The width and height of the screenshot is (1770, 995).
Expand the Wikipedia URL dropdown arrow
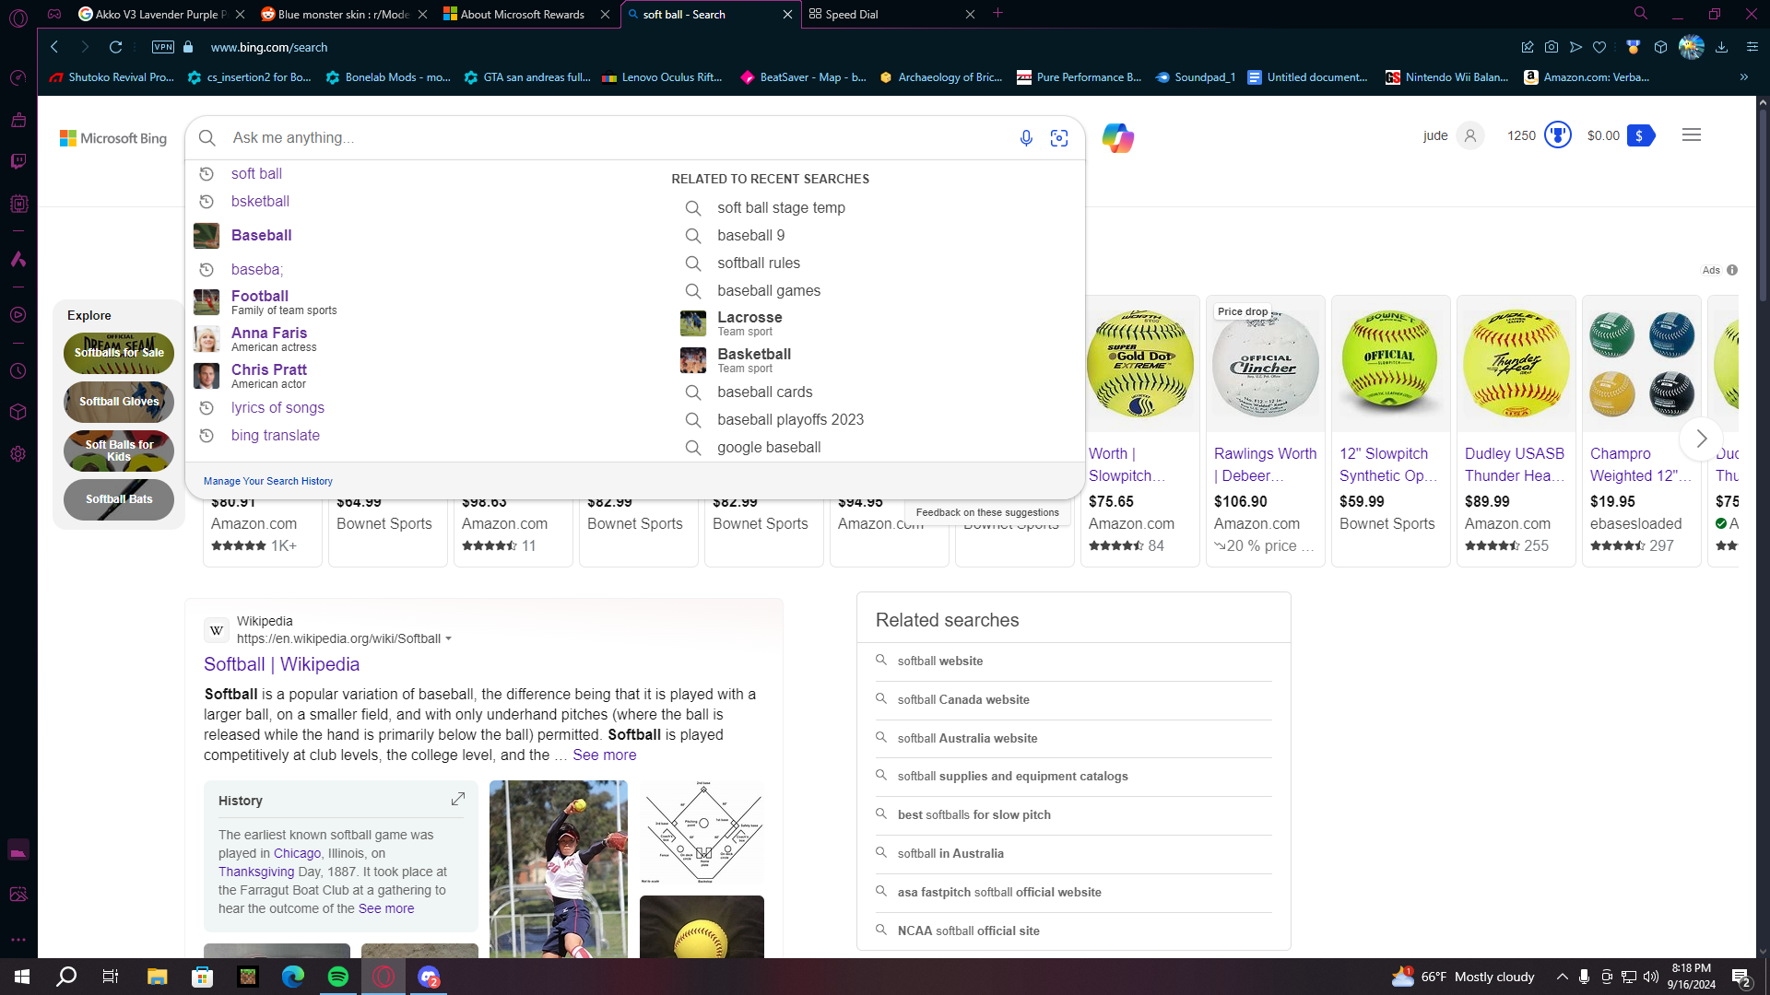pyautogui.click(x=449, y=639)
